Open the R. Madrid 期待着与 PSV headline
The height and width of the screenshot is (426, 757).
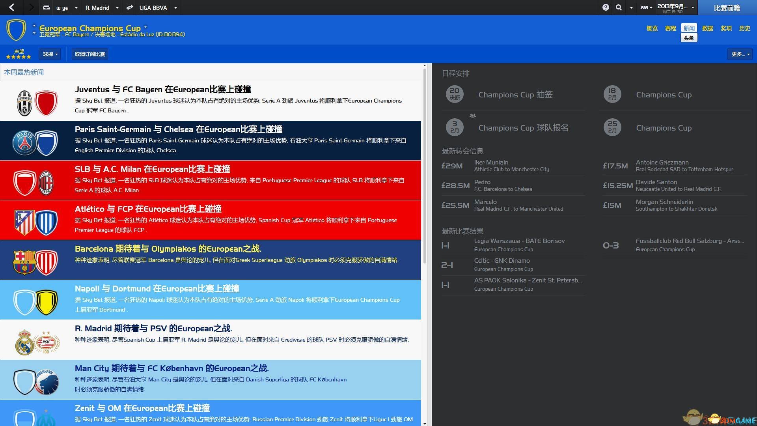click(x=153, y=329)
